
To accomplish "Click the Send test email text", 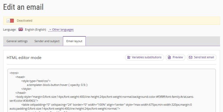I will pos(204,57).
